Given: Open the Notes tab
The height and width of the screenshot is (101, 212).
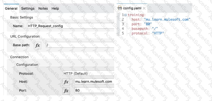Looking at the screenshot, I should tap(43, 8).
